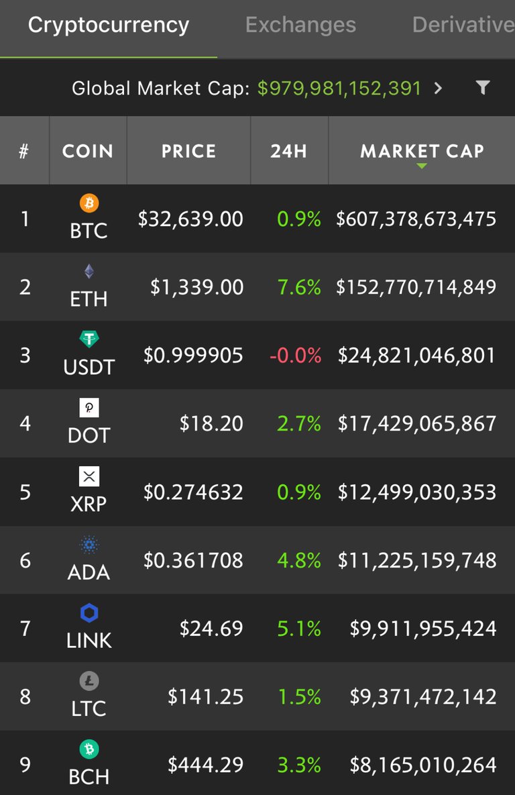This screenshot has height=795, width=515.
Task: Click the Ethereum ETH diamond icon
Action: click(x=89, y=271)
